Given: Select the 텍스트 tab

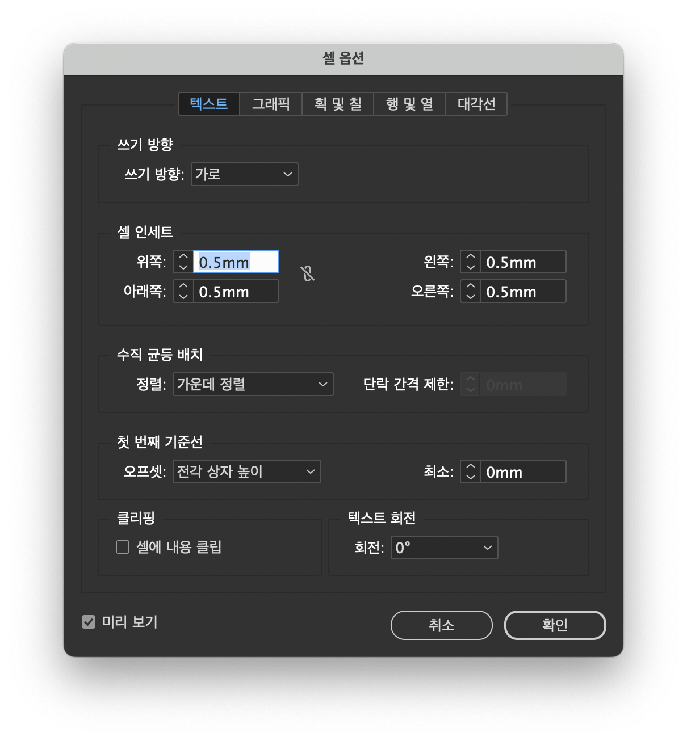Looking at the screenshot, I should (x=208, y=104).
